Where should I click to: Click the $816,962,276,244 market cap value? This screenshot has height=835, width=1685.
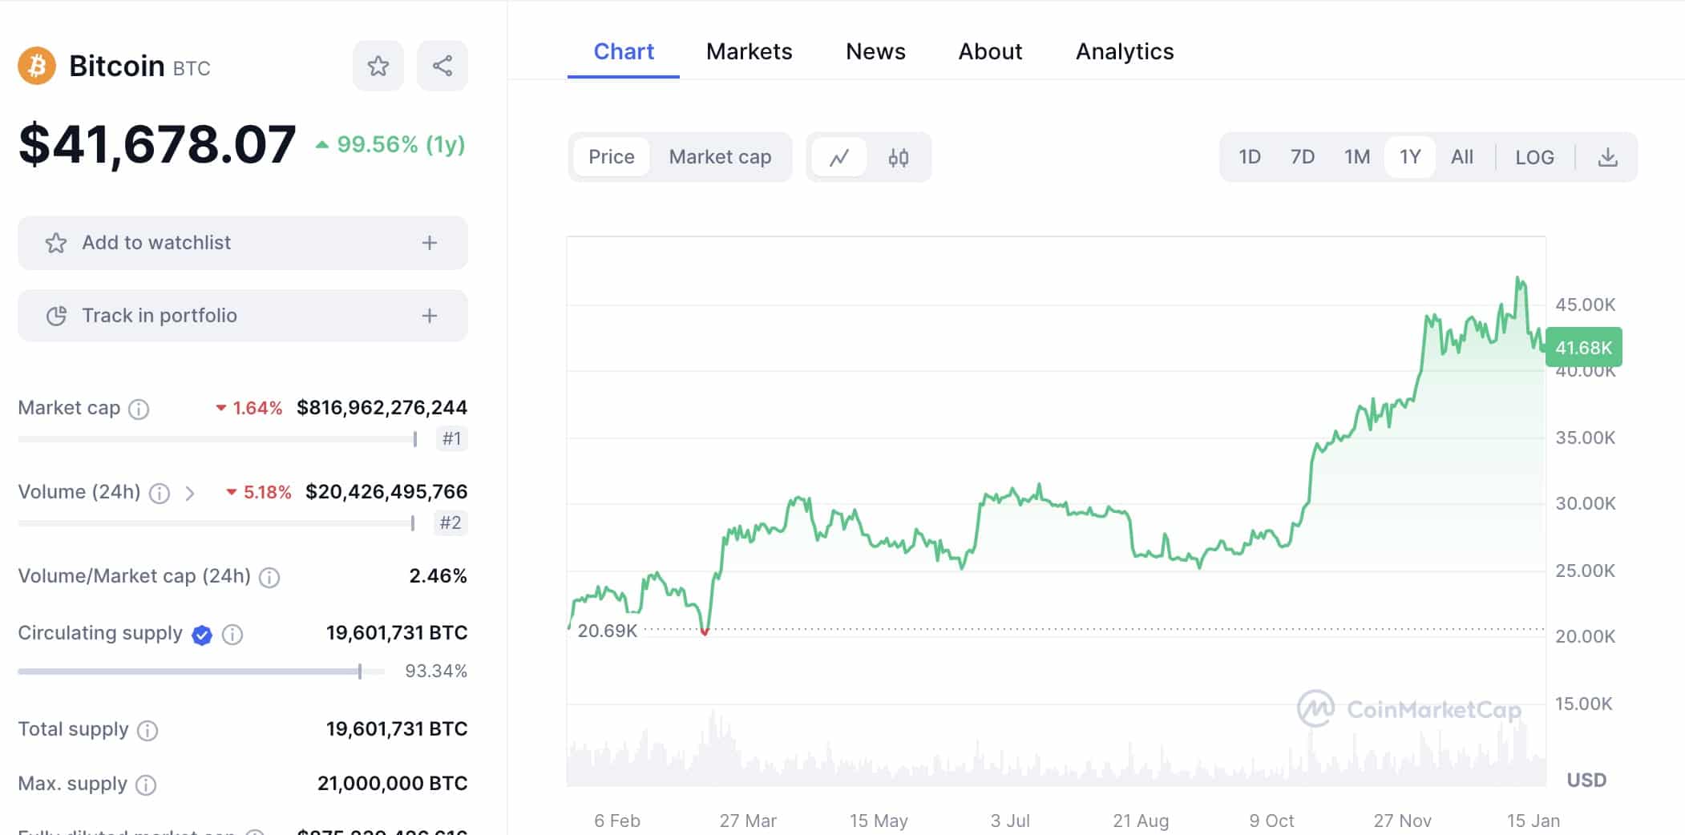click(382, 408)
